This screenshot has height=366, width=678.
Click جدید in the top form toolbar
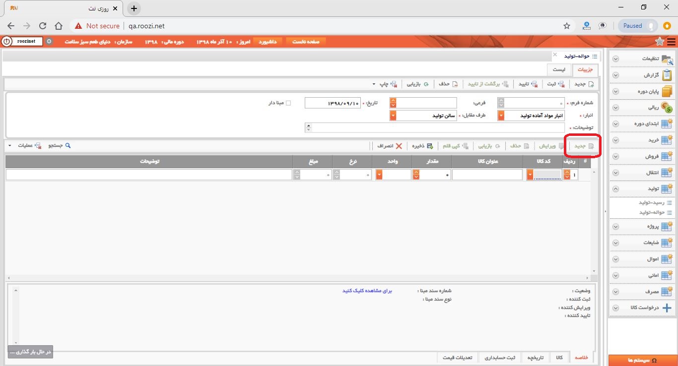click(x=584, y=84)
